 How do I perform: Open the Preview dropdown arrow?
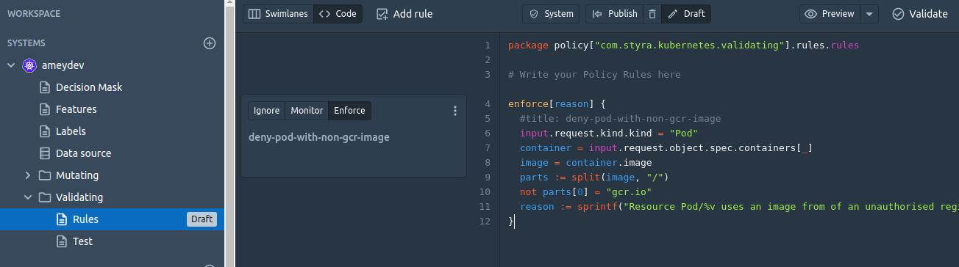(869, 14)
